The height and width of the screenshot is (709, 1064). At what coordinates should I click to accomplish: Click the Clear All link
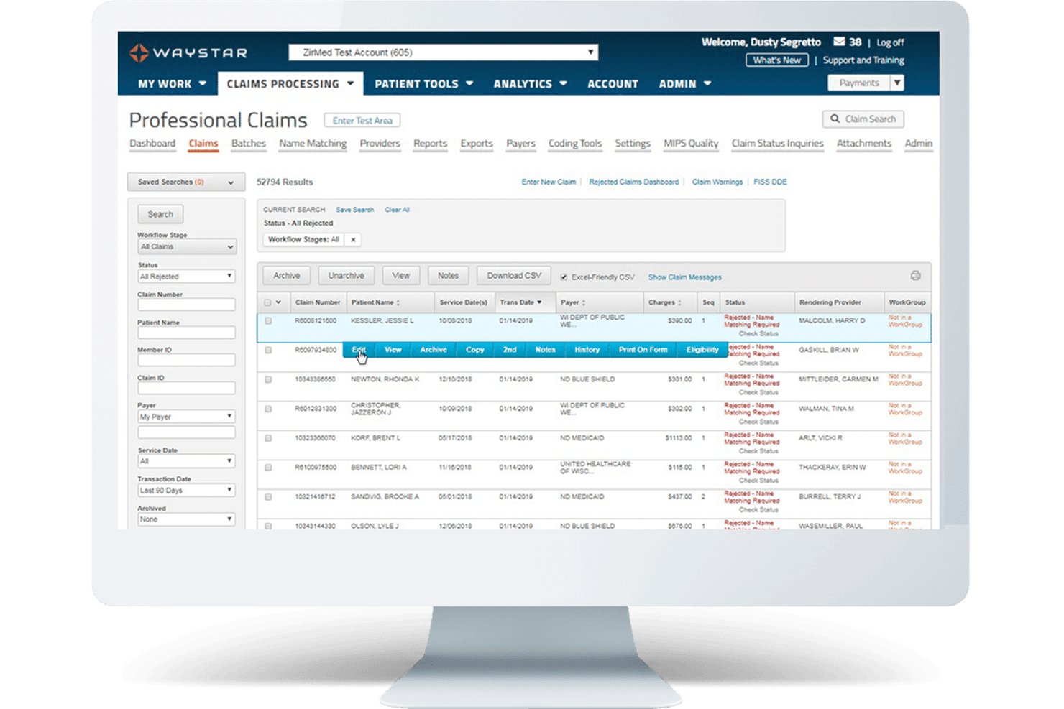[x=398, y=210]
